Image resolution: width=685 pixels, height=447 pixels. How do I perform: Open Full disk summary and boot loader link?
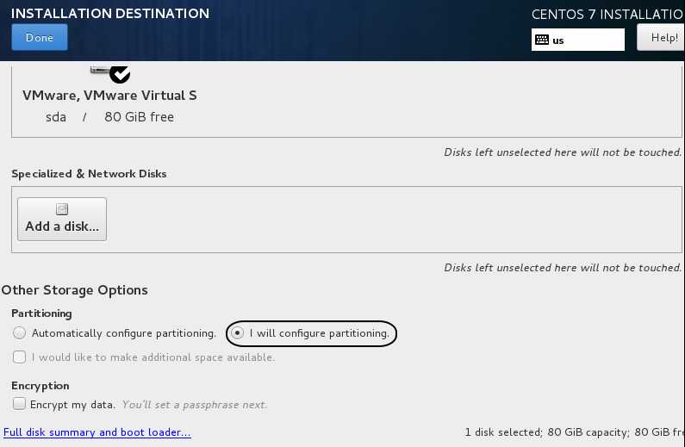pyautogui.click(x=97, y=432)
